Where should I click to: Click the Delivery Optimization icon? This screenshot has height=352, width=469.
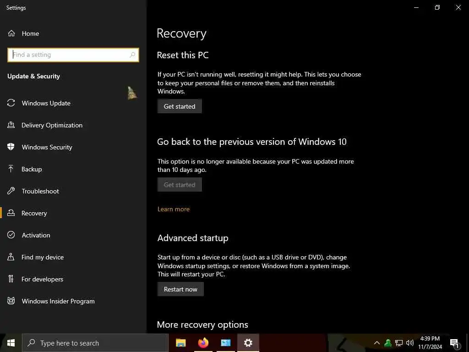tap(11, 125)
